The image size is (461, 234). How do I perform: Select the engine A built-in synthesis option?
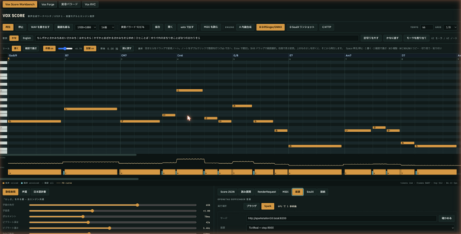click(x=245, y=27)
